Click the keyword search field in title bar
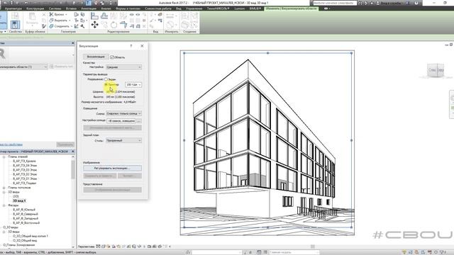This screenshot has height=255, width=454. point(334,3)
